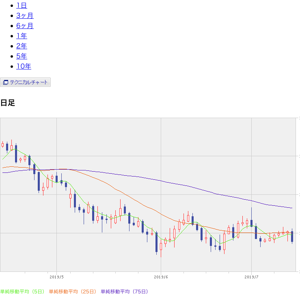Switch to the 6ヶ月 chart range
The image size is (300, 295).
pyautogui.click(x=25, y=26)
